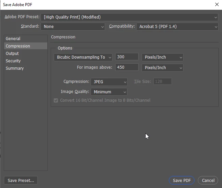Viewport: 222px width, 188px height.
Task: Close the Save Adobe PDF dialog
Action: pos(217,4)
